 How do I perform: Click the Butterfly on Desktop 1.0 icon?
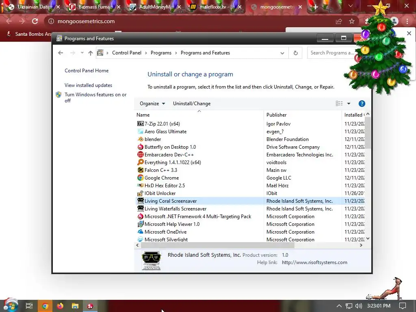[x=140, y=147]
